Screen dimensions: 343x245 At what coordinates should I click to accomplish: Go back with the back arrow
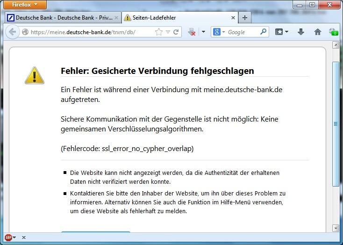13,32
